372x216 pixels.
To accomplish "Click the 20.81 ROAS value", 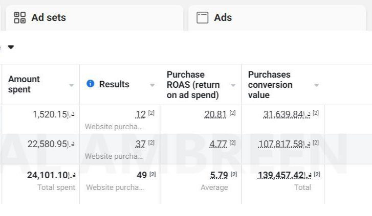I will coord(215,114).
